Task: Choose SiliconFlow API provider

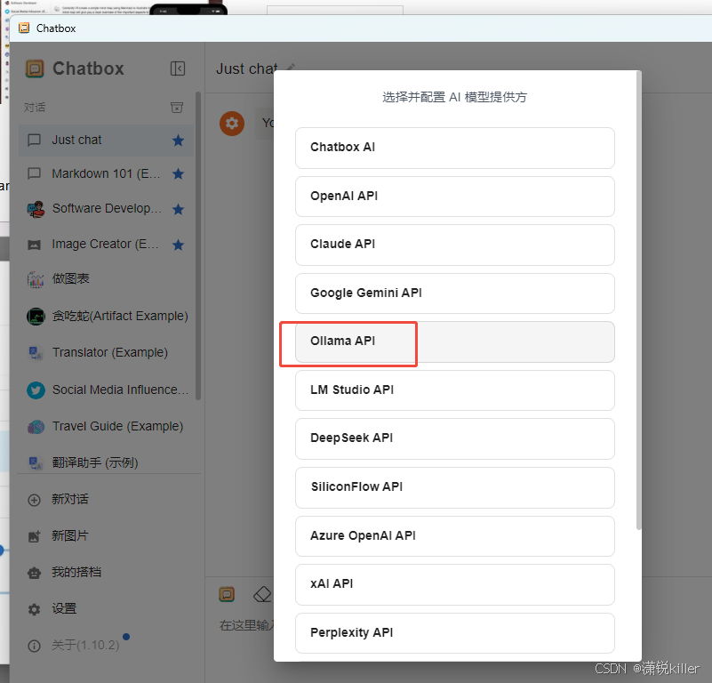Action: click(x=454, y=487)
